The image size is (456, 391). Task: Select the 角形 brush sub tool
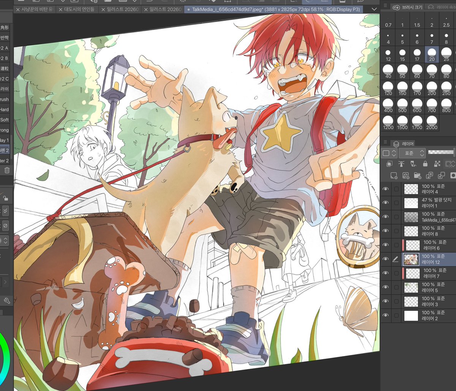(5, 27)
